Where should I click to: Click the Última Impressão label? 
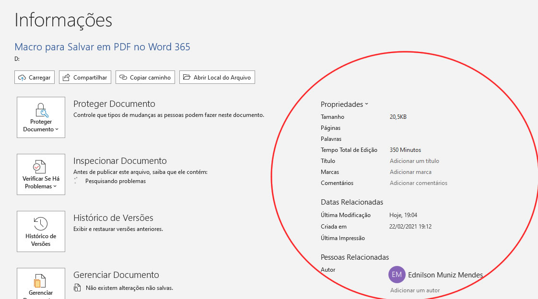click(342, 238)
